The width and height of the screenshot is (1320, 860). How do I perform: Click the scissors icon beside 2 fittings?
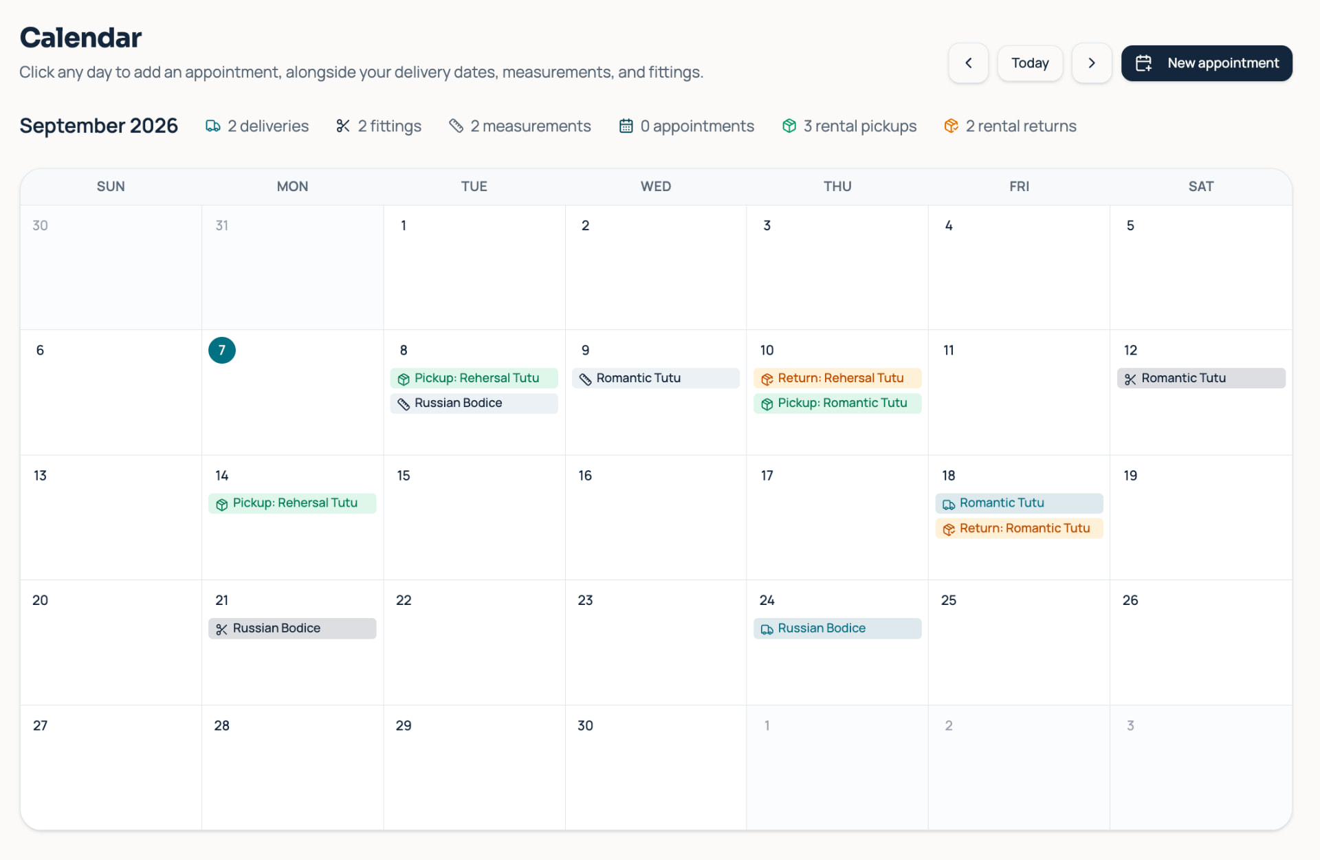(x=343, y=126)
